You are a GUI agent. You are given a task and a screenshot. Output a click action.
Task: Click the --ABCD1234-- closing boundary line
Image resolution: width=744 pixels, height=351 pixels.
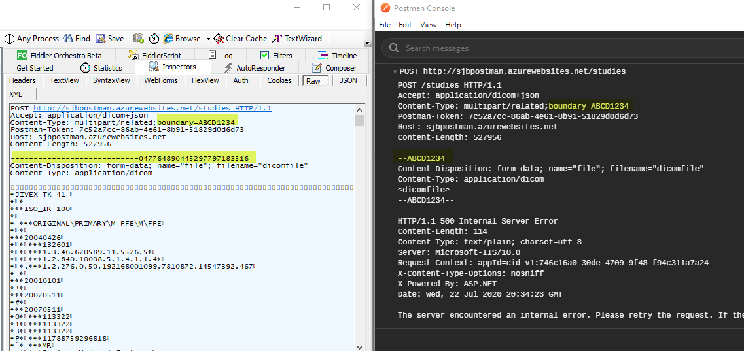[x=425, y=201]
